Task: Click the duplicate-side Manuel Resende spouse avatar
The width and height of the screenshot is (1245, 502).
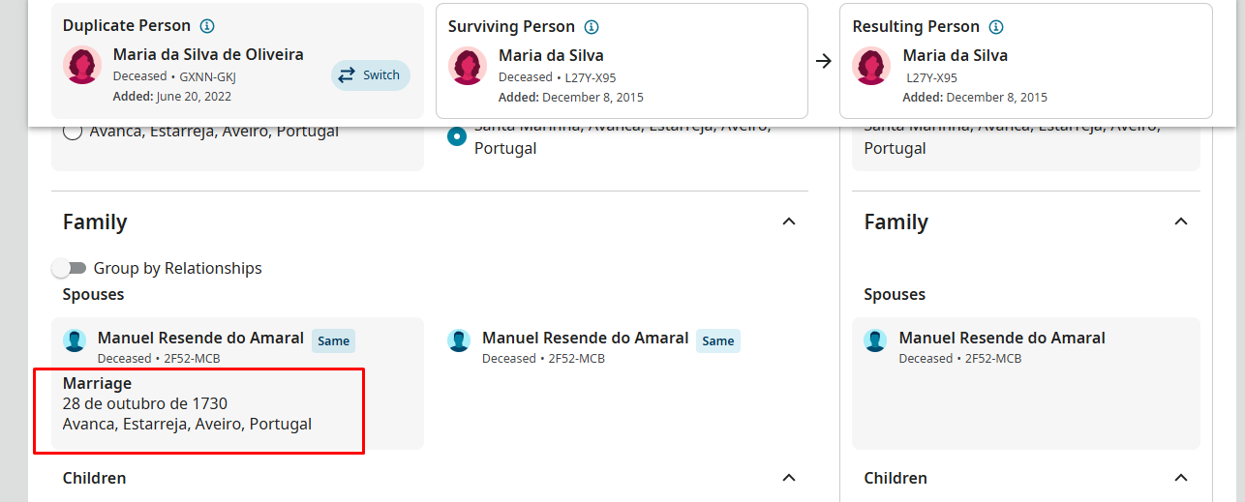Action: [x=75, y=340]
